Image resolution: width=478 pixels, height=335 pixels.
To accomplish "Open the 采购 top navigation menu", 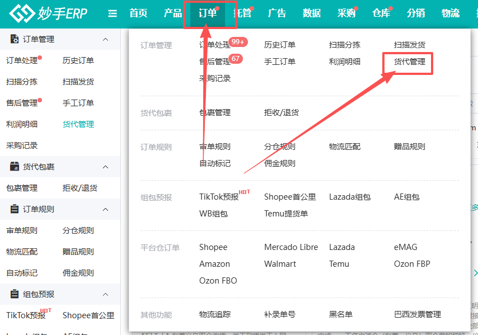I will 346,13.
